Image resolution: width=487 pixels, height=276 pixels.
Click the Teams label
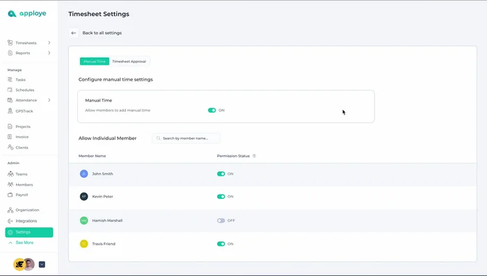click(x=22, y=174)
